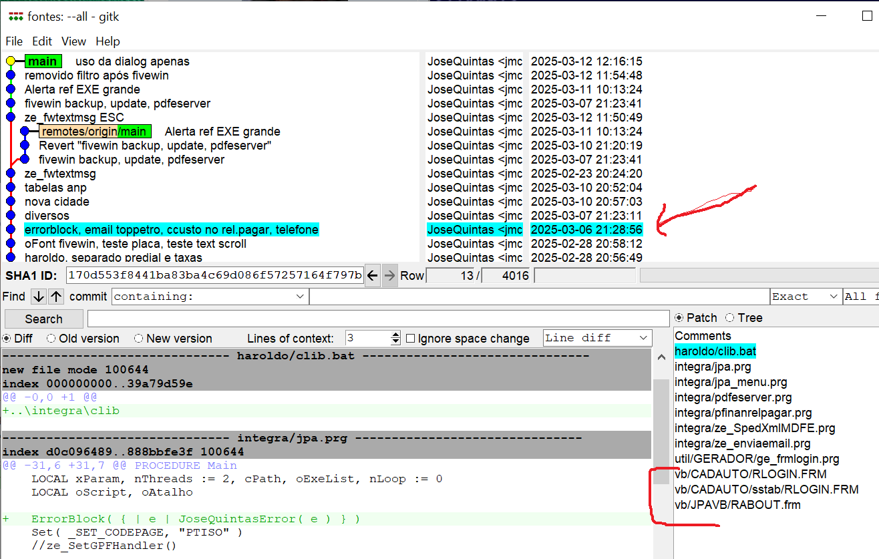Viewport: 879px width, 559px height.
Task: Click the forward arrow beside SHA1 ID
Action: [389, 275]
